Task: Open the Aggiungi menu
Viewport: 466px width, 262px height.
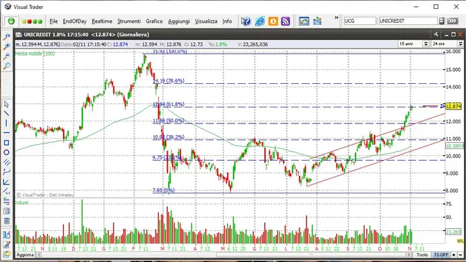Action: point(179,21)
